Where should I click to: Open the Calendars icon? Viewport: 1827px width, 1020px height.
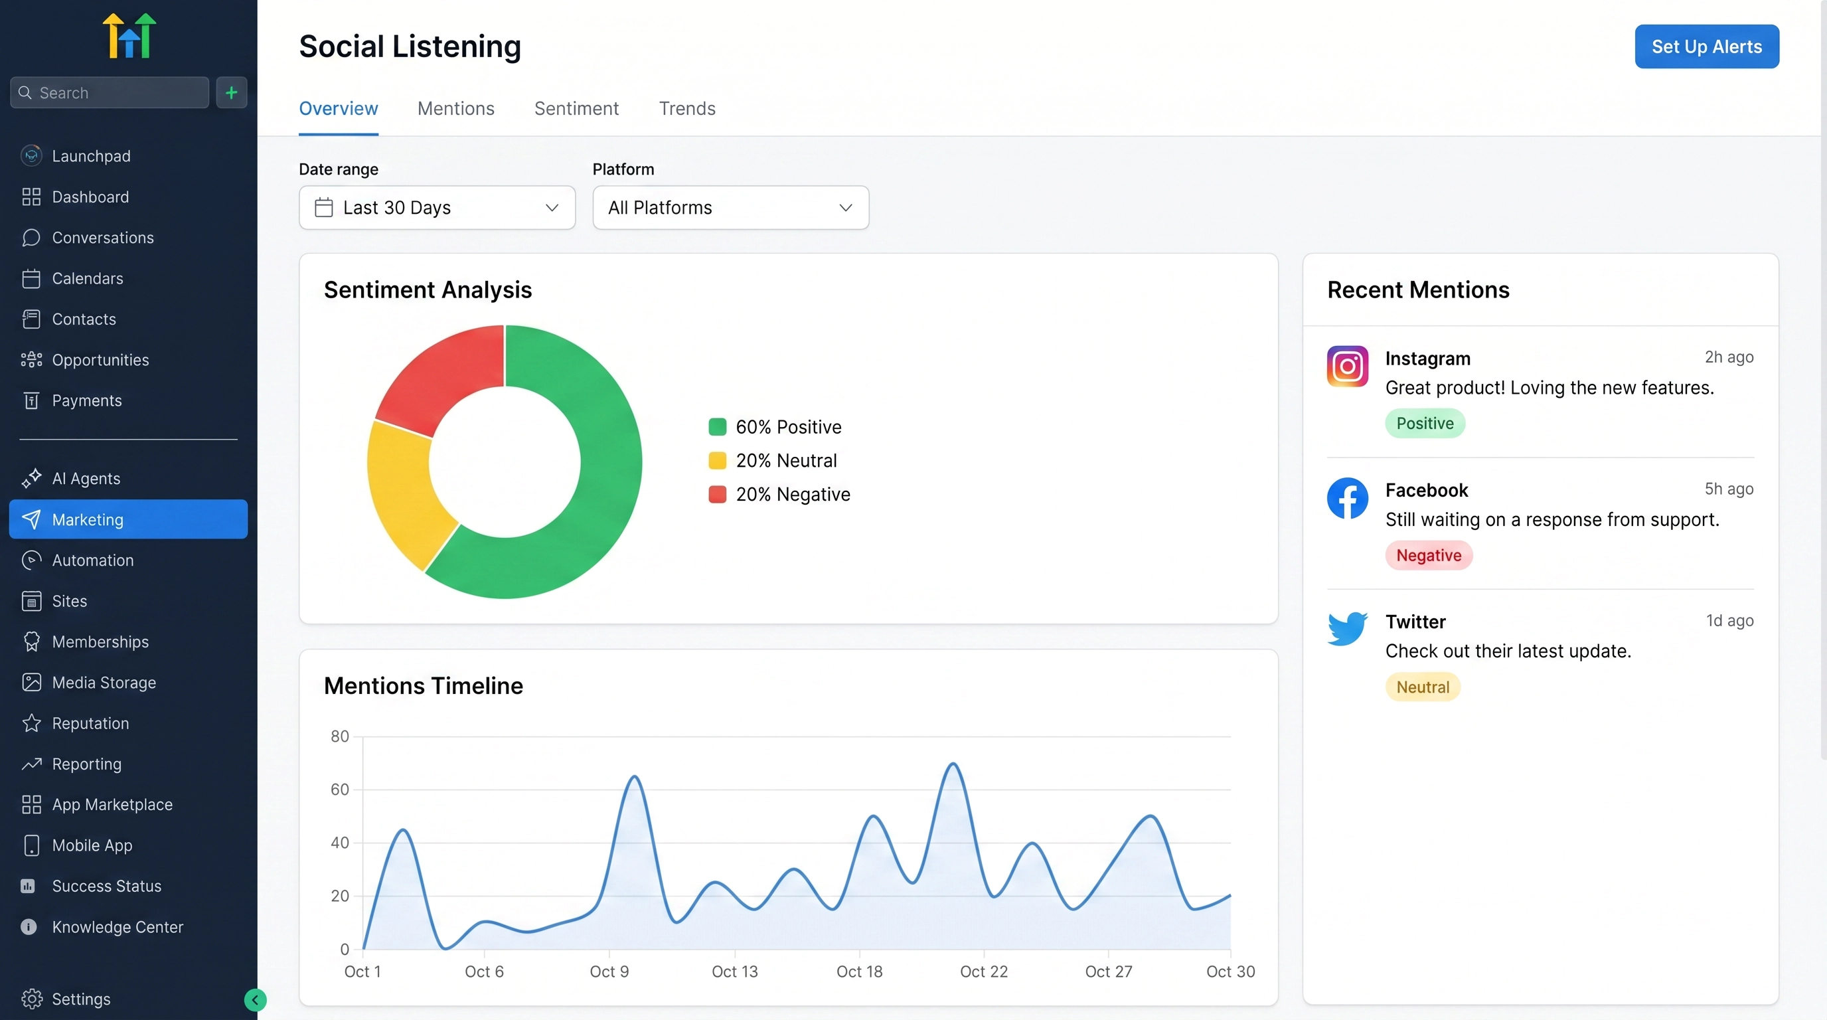31,278
